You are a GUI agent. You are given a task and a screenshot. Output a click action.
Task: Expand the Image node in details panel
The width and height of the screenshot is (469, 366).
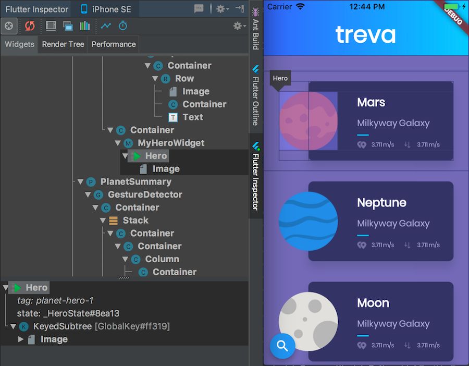21,339
